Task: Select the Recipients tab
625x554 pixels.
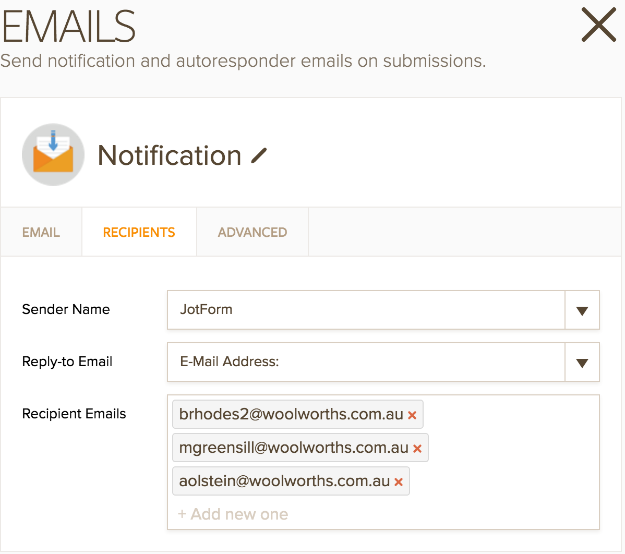Action: (139, 232)
